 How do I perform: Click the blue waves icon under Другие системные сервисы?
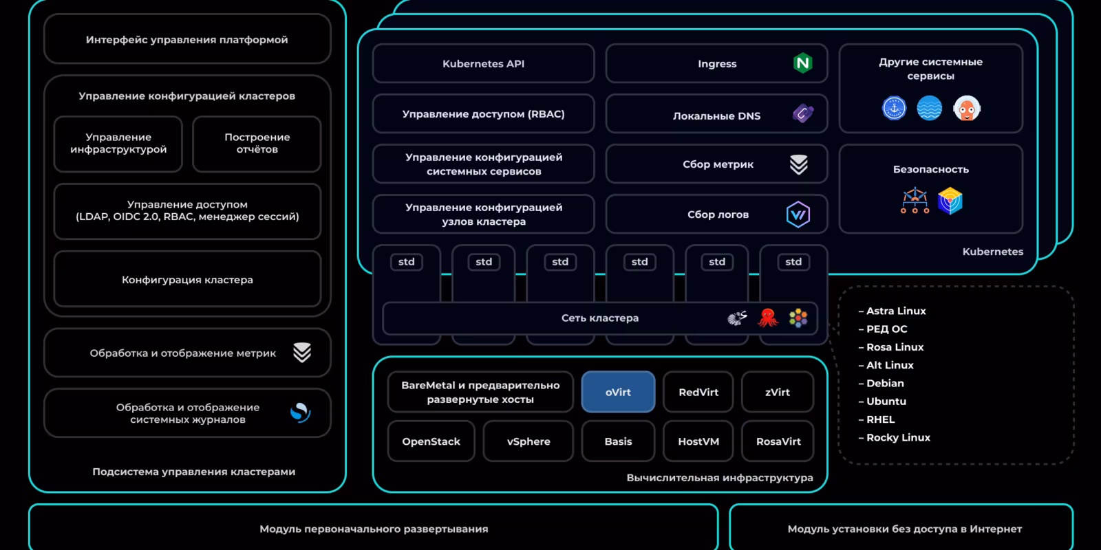click(930, 109)
